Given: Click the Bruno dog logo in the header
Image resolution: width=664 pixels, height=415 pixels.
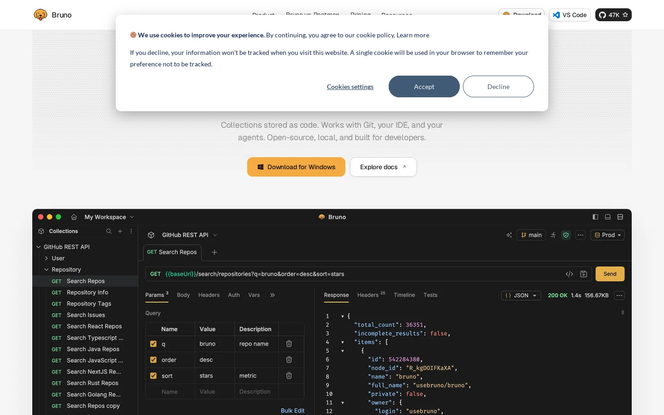Looking at the screenshot, I should click(x=41, y=15).
